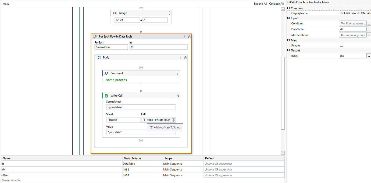The height and width of the screenshot is (183, 371).
Task: Click the Create Variable link
Action: (11, 180)
